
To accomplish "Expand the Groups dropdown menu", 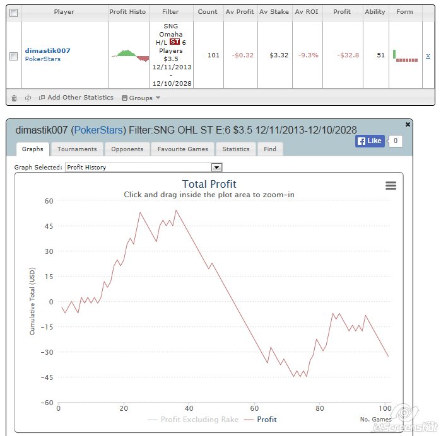I will pos(141,98).
